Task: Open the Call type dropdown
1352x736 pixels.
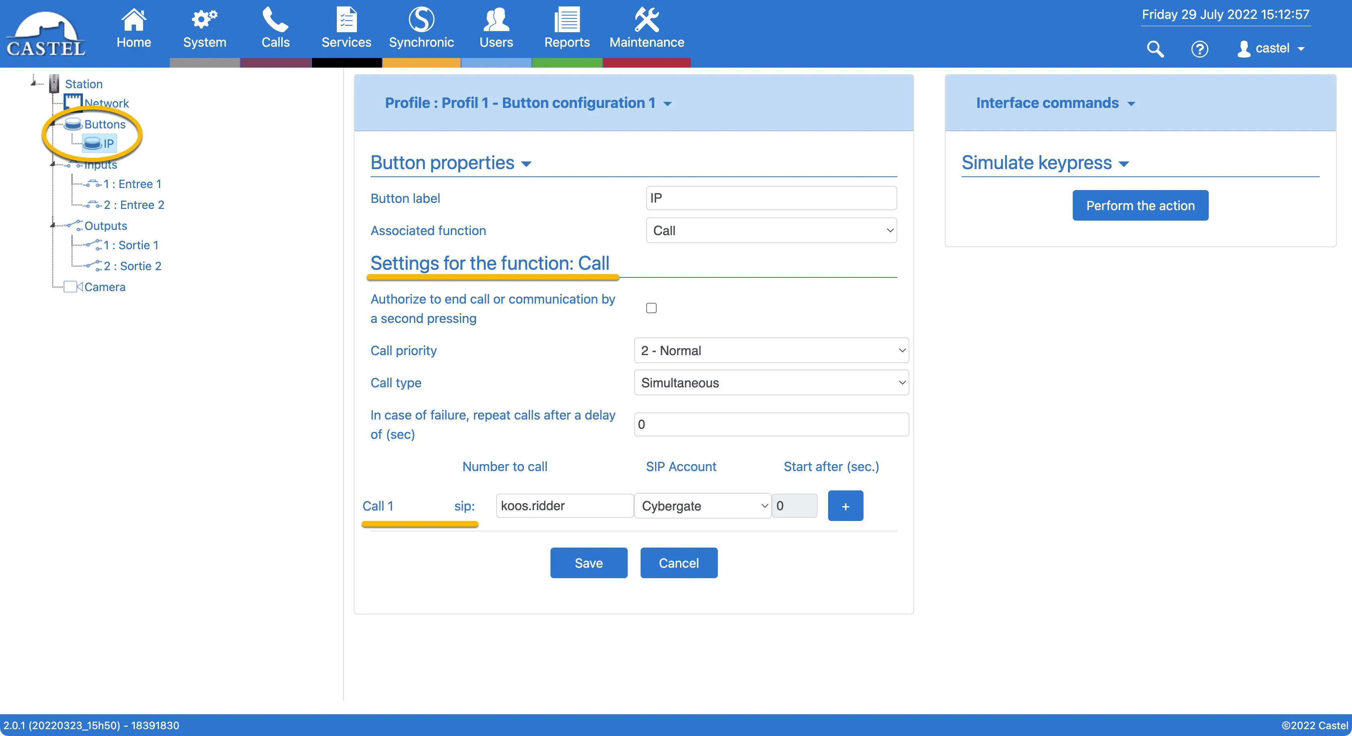Action: coord(771,382)
